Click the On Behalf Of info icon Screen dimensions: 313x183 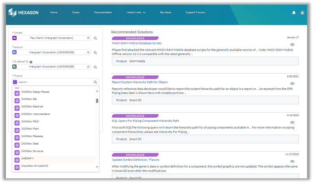coord(31,62)
